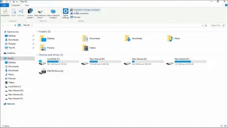
Task: Select Local Disk (C:) drive icon
Action: coord(42,62)
